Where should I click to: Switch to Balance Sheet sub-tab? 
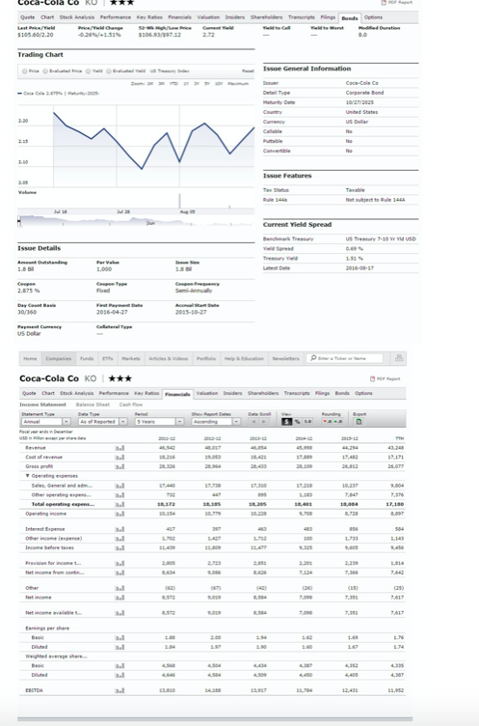coord(93,405)
